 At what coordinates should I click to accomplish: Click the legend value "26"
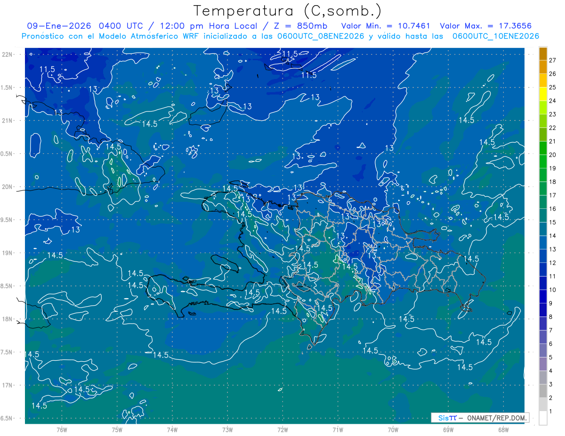pos(552,74)
